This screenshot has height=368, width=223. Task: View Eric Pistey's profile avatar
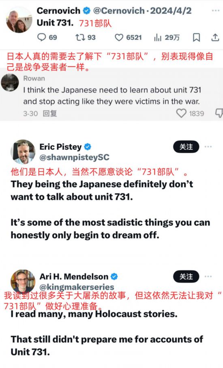[x=23, y=152]
